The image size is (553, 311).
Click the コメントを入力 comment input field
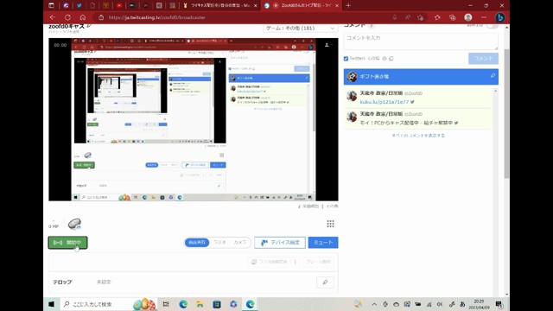pyautogui.click(x=421, y=41)
